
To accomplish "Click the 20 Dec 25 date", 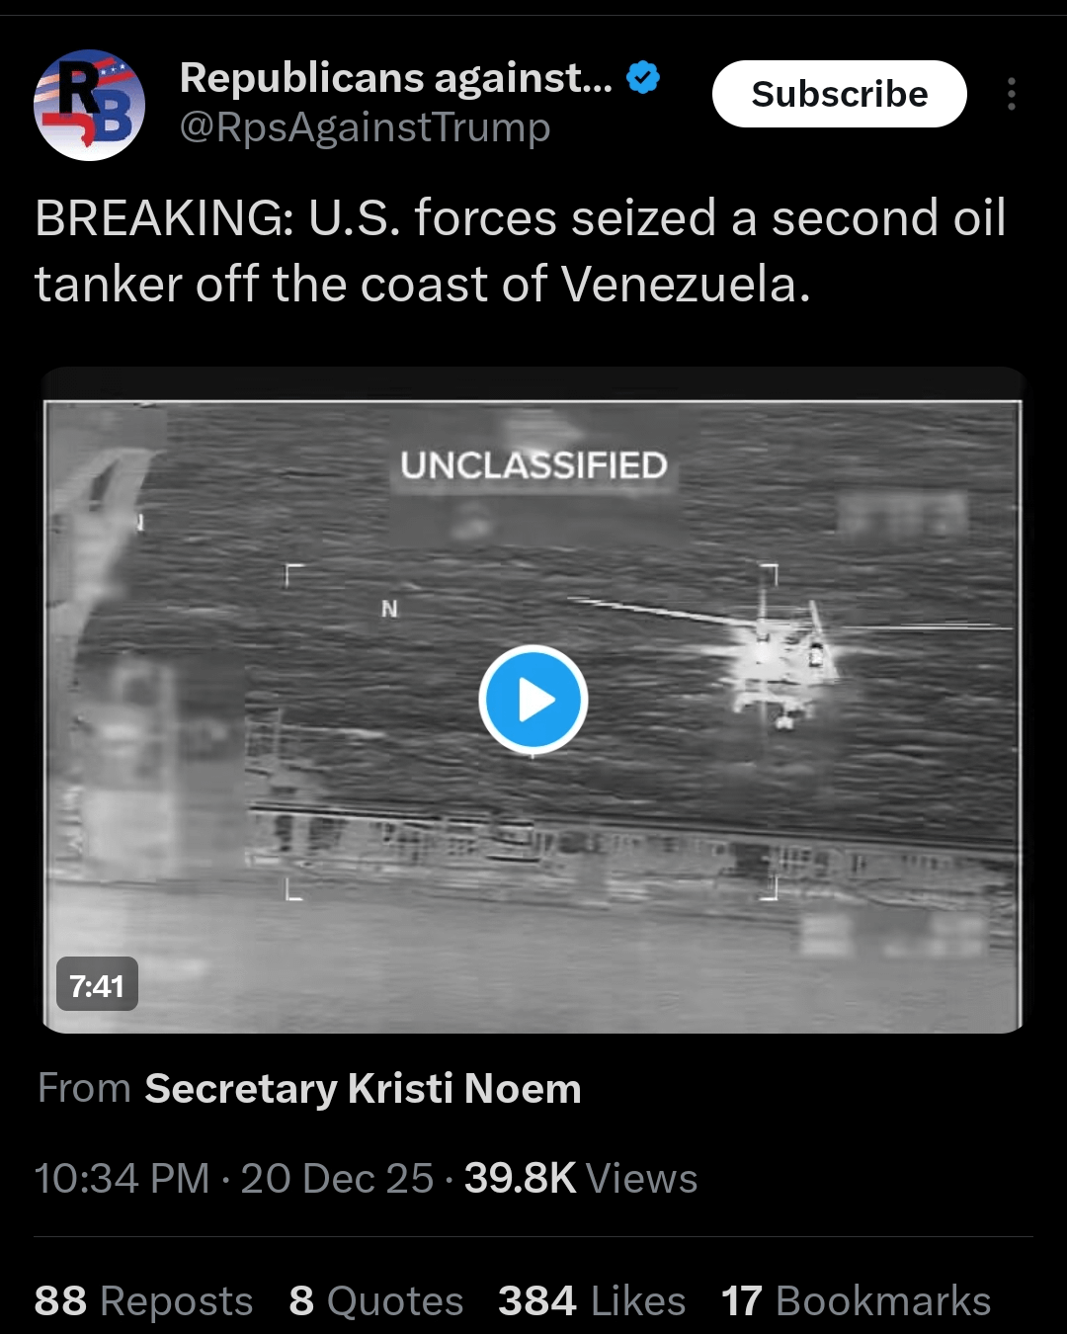I will tap(337, 1178).
